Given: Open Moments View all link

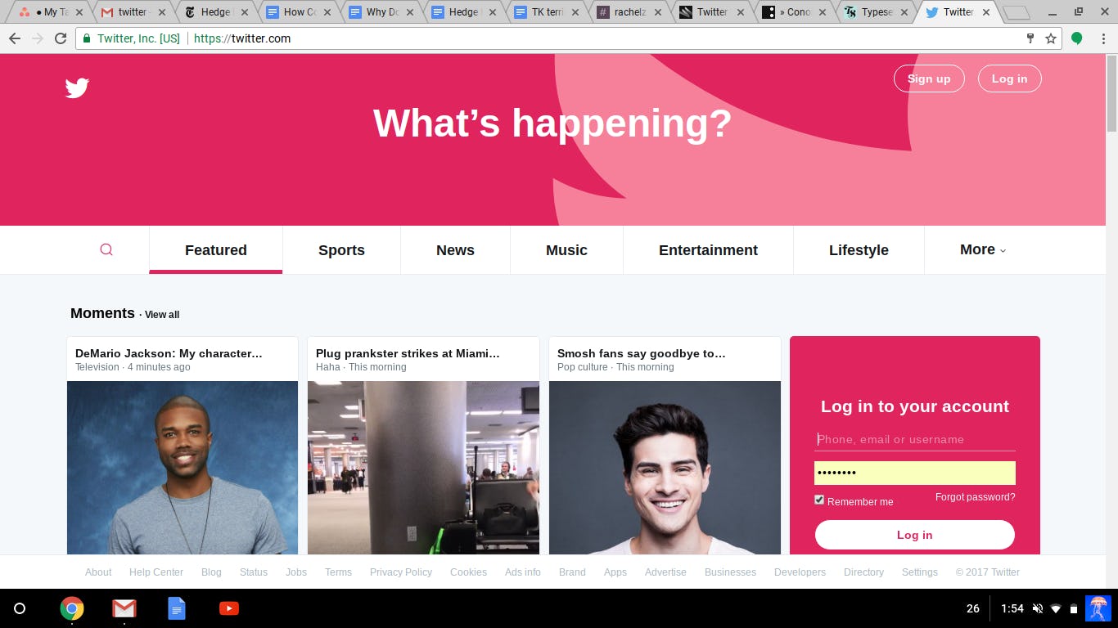Looking at the screenshot, I should point(162,315).
